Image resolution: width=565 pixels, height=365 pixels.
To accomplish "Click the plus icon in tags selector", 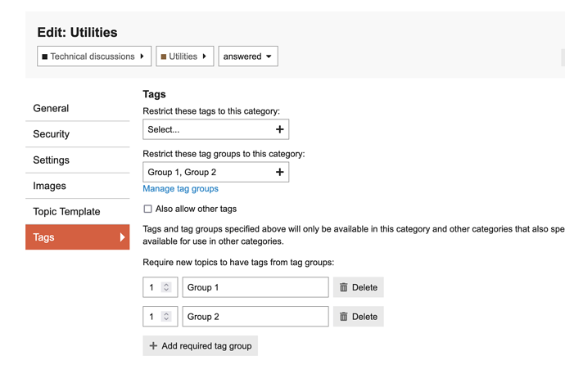I will 279,129.
